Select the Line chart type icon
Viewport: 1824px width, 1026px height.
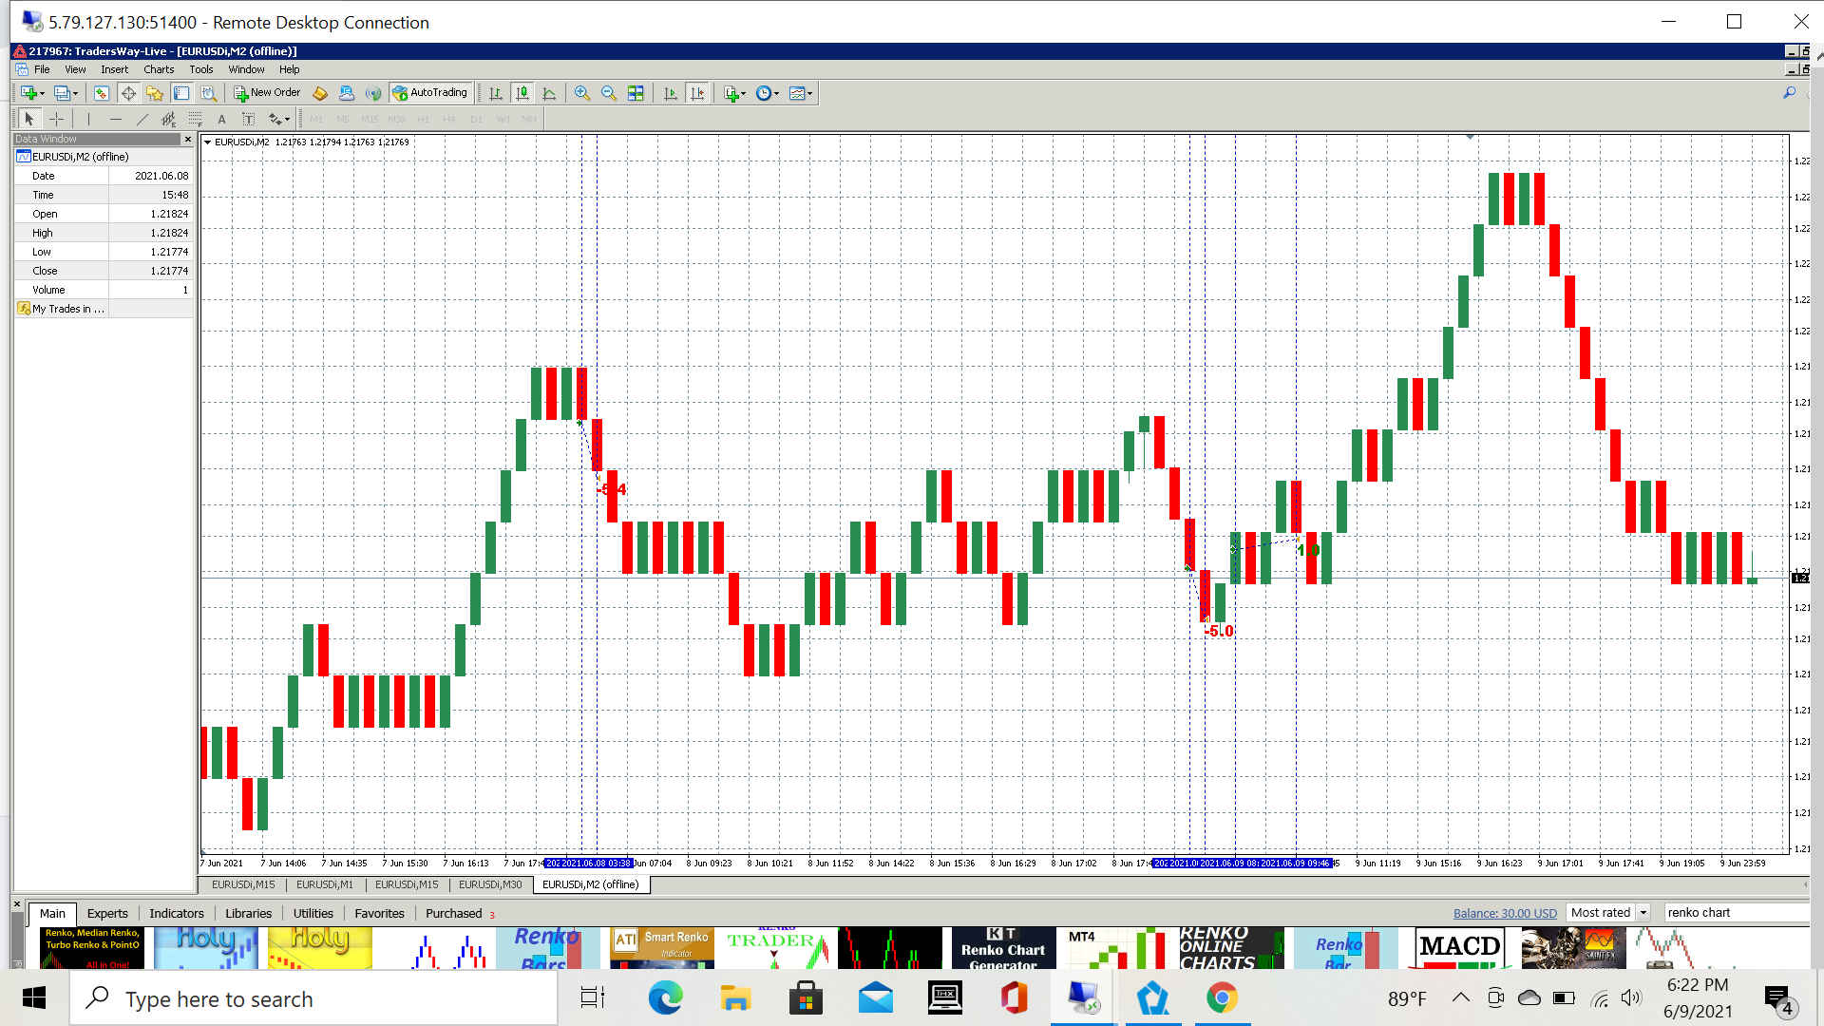pos(548,93)
